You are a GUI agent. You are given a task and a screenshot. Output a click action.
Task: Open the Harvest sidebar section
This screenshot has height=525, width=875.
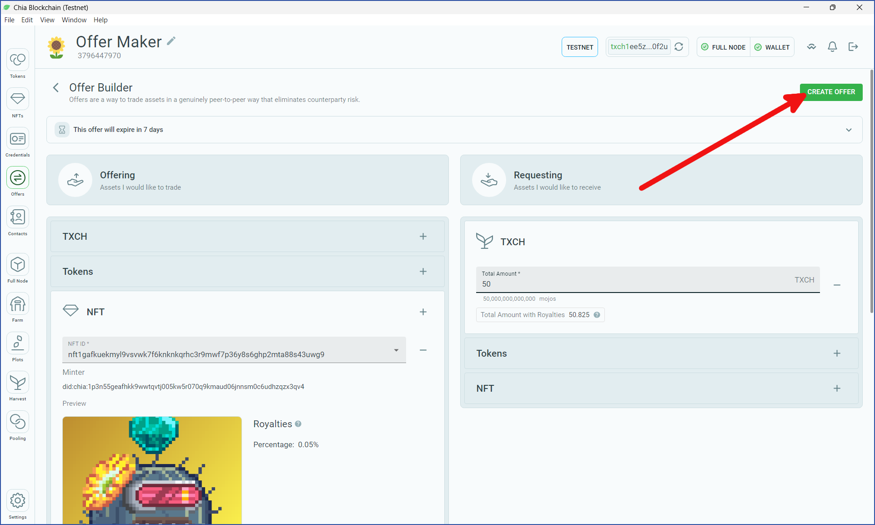[18, 386]
